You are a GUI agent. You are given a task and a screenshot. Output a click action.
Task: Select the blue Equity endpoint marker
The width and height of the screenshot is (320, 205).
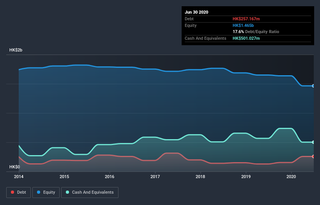pos(313,86)
